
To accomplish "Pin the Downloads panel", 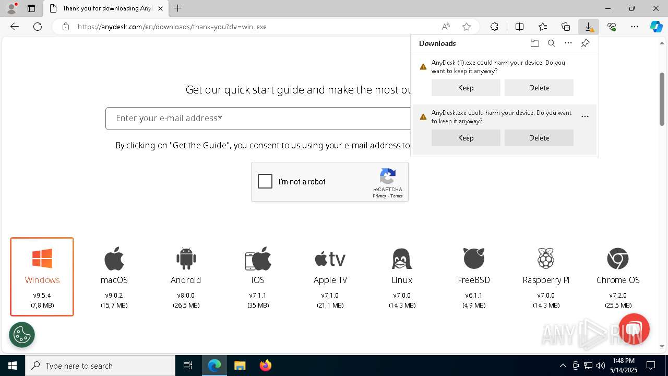I will pos(585,43).
